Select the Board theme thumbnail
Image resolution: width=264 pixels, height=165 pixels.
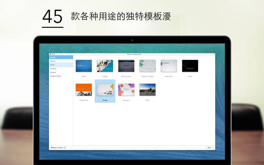(84, 66)
